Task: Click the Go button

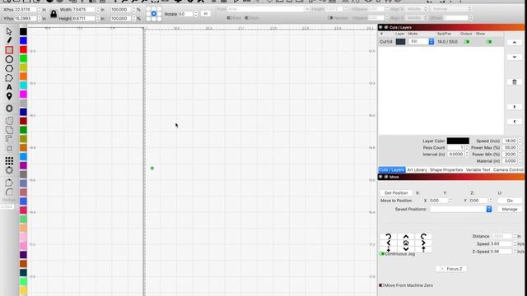Action: 510,201
